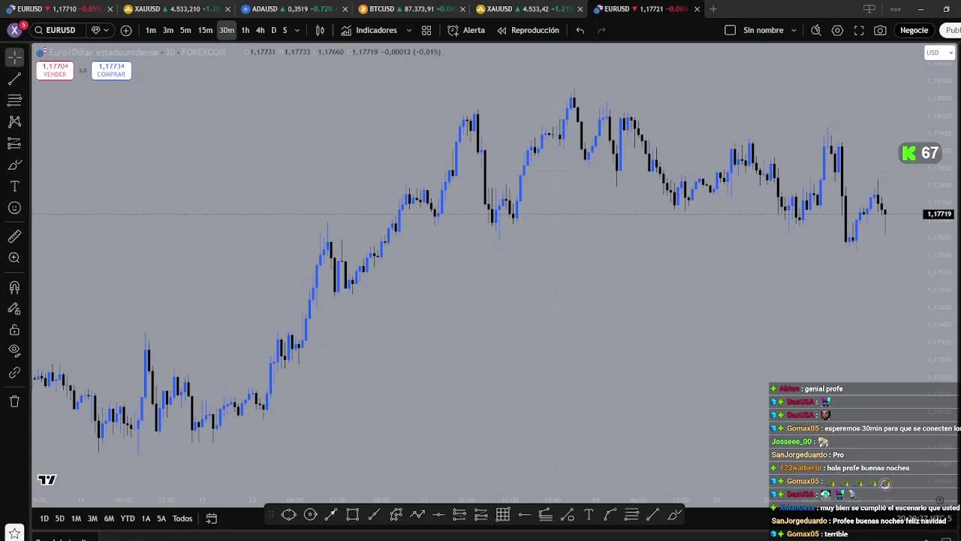Open the compare symbols dropdown

click(x=100, y=30)
